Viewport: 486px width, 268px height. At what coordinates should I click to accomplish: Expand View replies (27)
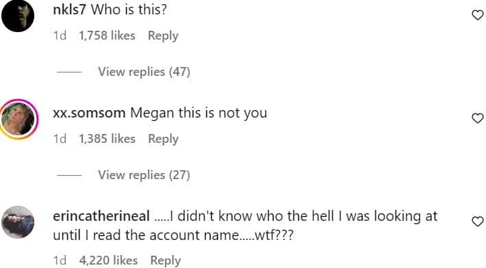coord(144,175)
